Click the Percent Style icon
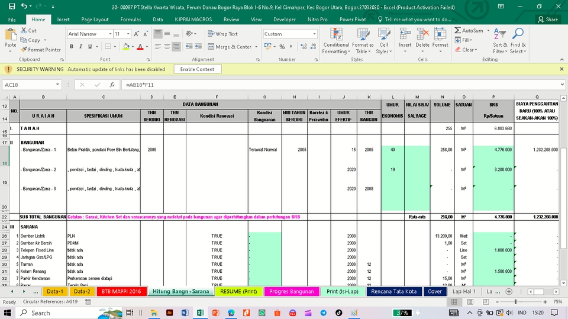The image size is (568, 319). pyautogui.click(x=282, y=46)
